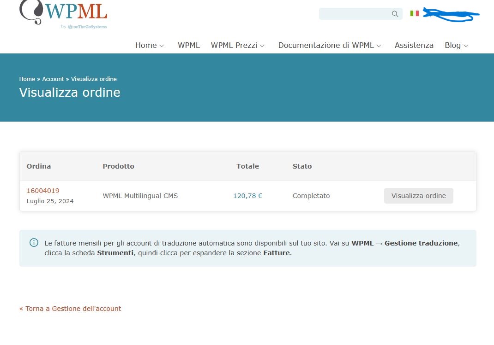
Task: Open the Blog menu item
Action: [x=453, y=45]
